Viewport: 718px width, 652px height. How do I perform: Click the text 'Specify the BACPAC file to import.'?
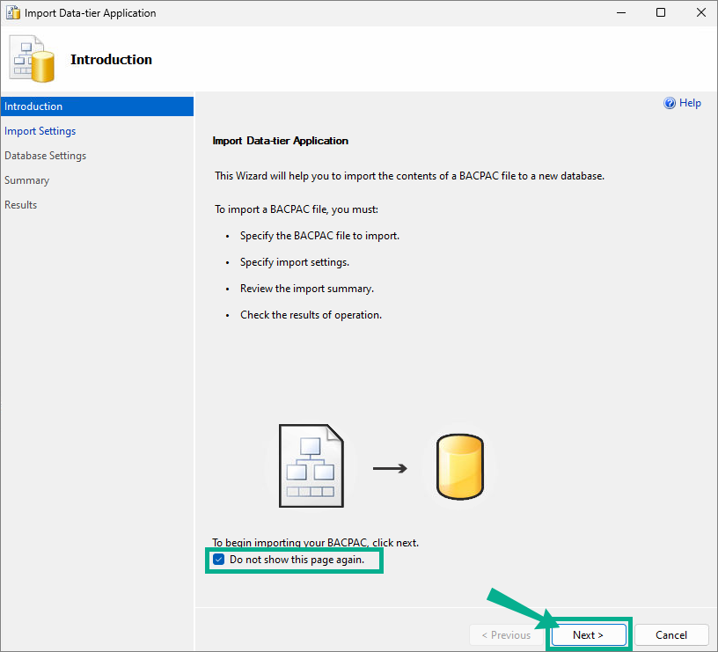point(319,236)
